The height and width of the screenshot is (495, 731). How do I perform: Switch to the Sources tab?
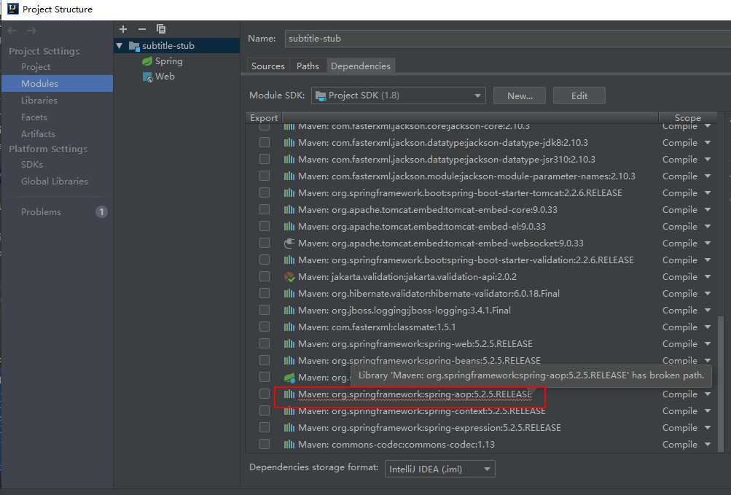[267, 66]
